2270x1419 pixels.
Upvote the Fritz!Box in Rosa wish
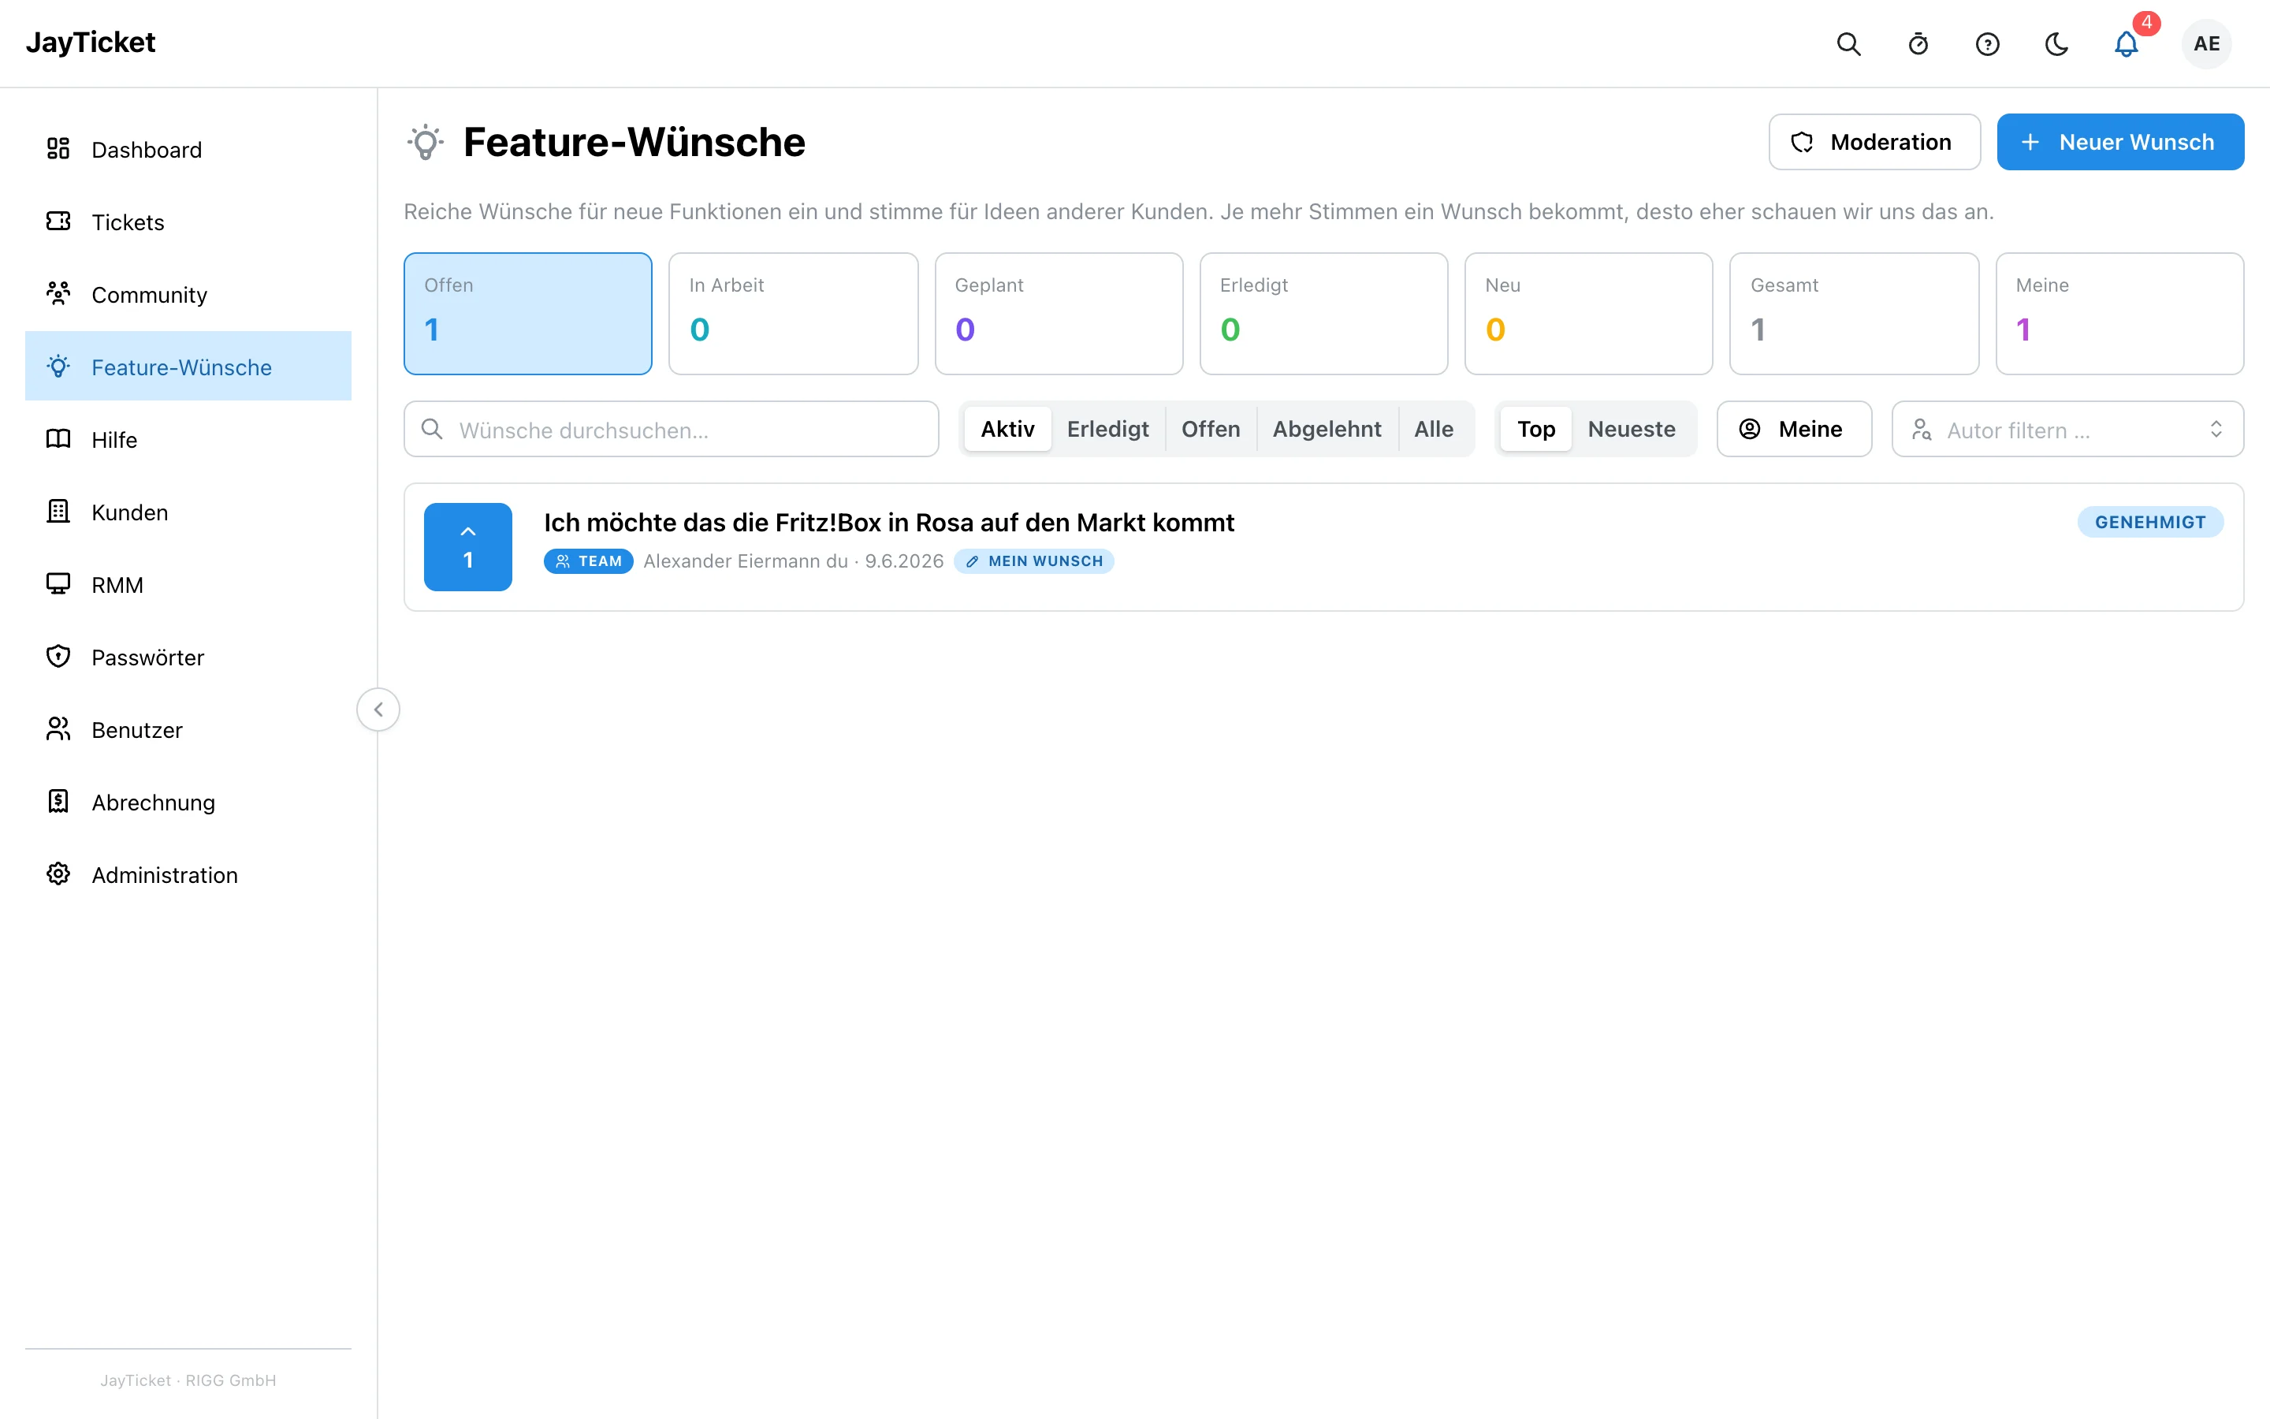[468, 547]
